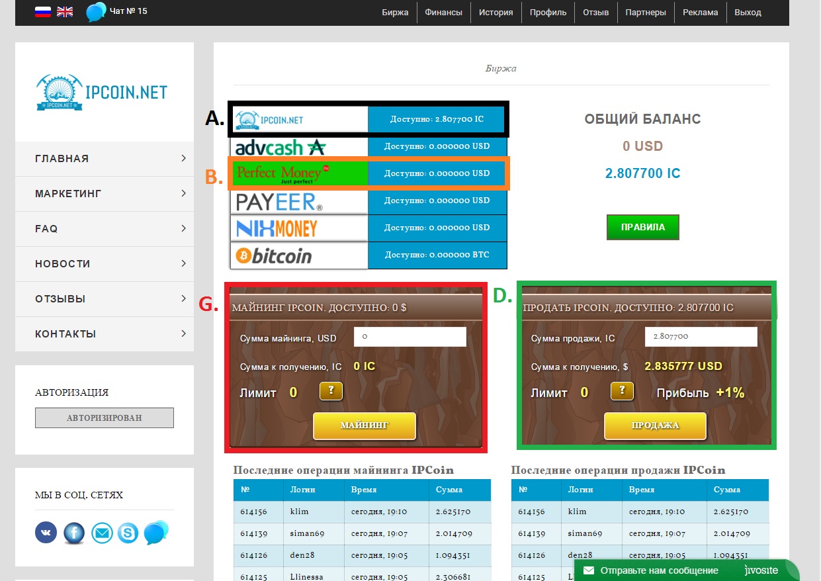Open the email social icon
The image size is (821, 581).
pos(102,533)
